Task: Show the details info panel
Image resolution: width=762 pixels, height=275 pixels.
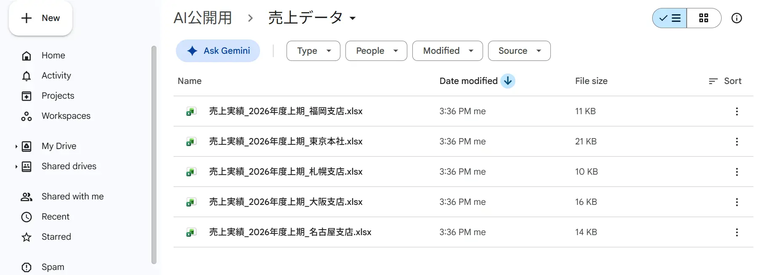Action: [x=737, y=18]
